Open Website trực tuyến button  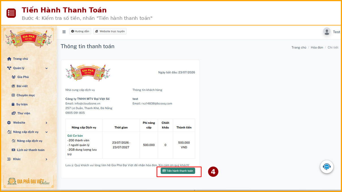(110, 31)
